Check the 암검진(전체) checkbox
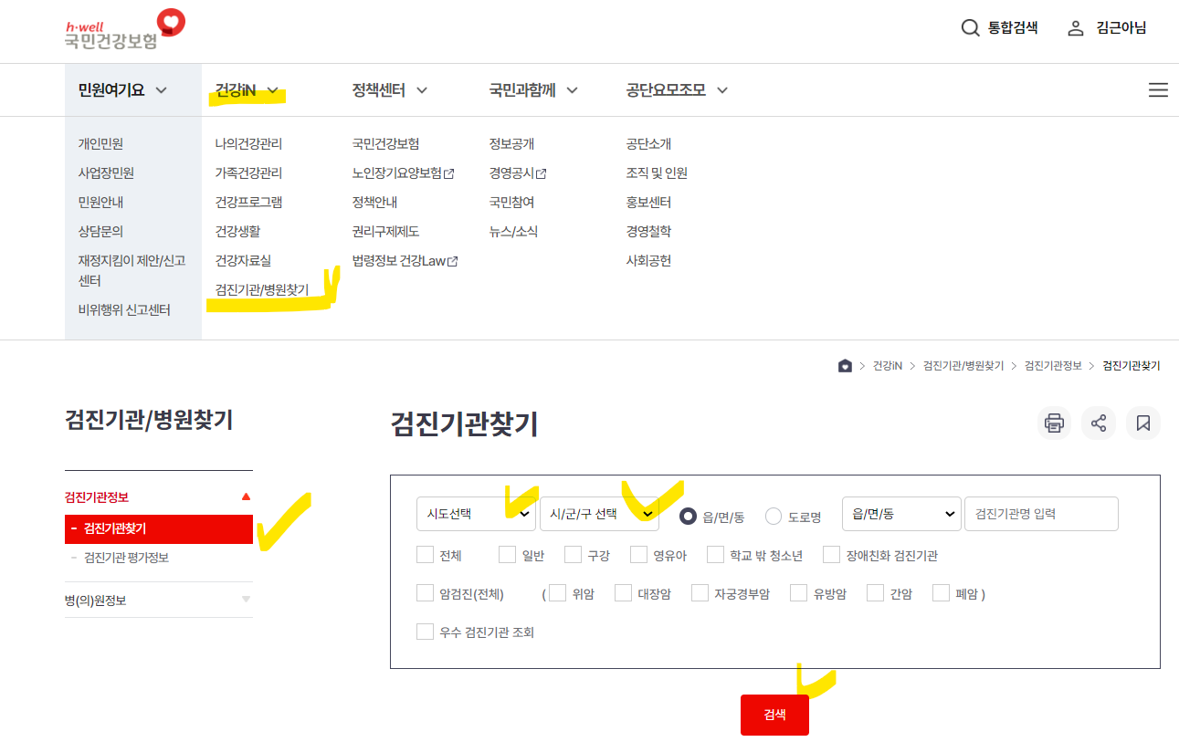This screenshot has height=742, width=1179. click(425, 592)
